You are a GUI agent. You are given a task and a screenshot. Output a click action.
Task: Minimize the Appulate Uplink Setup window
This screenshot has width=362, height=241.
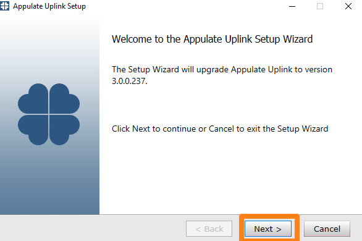click(x=292, y=6)
